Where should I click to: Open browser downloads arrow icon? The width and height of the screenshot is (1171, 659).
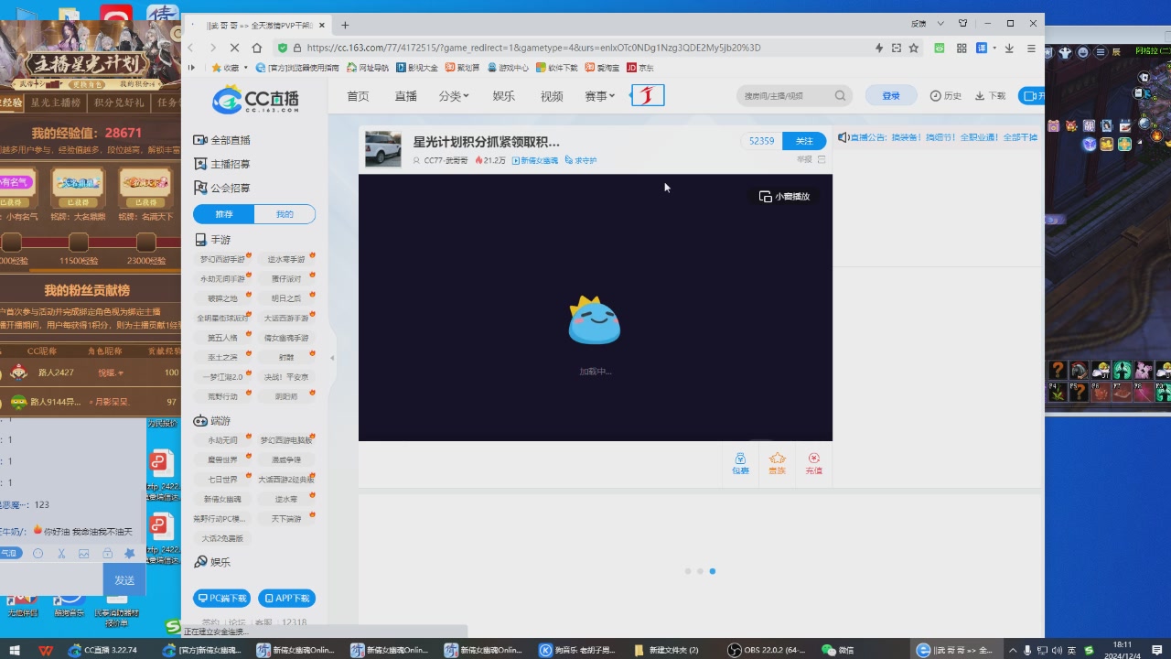1009,48
